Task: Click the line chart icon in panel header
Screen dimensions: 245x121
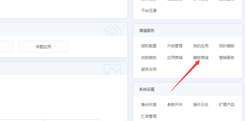Action: pos(112,70)
